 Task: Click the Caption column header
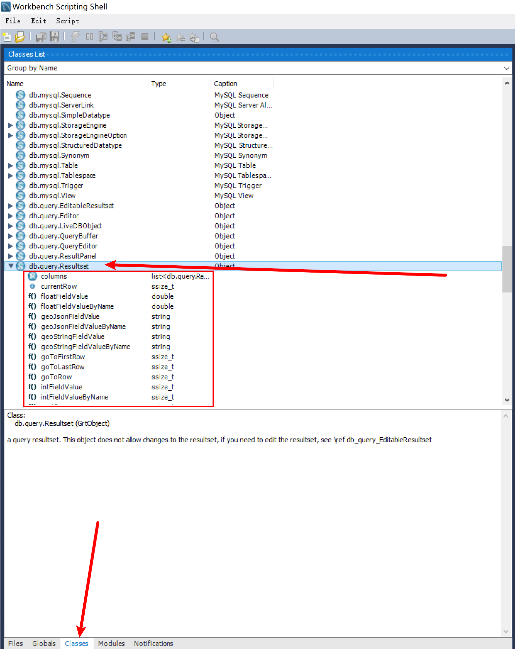[225, 84]
